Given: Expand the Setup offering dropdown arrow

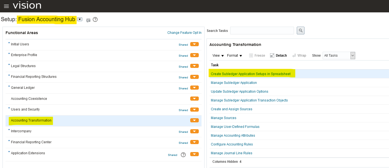Looking at the screenshot, I should click(x=80, y=19).
